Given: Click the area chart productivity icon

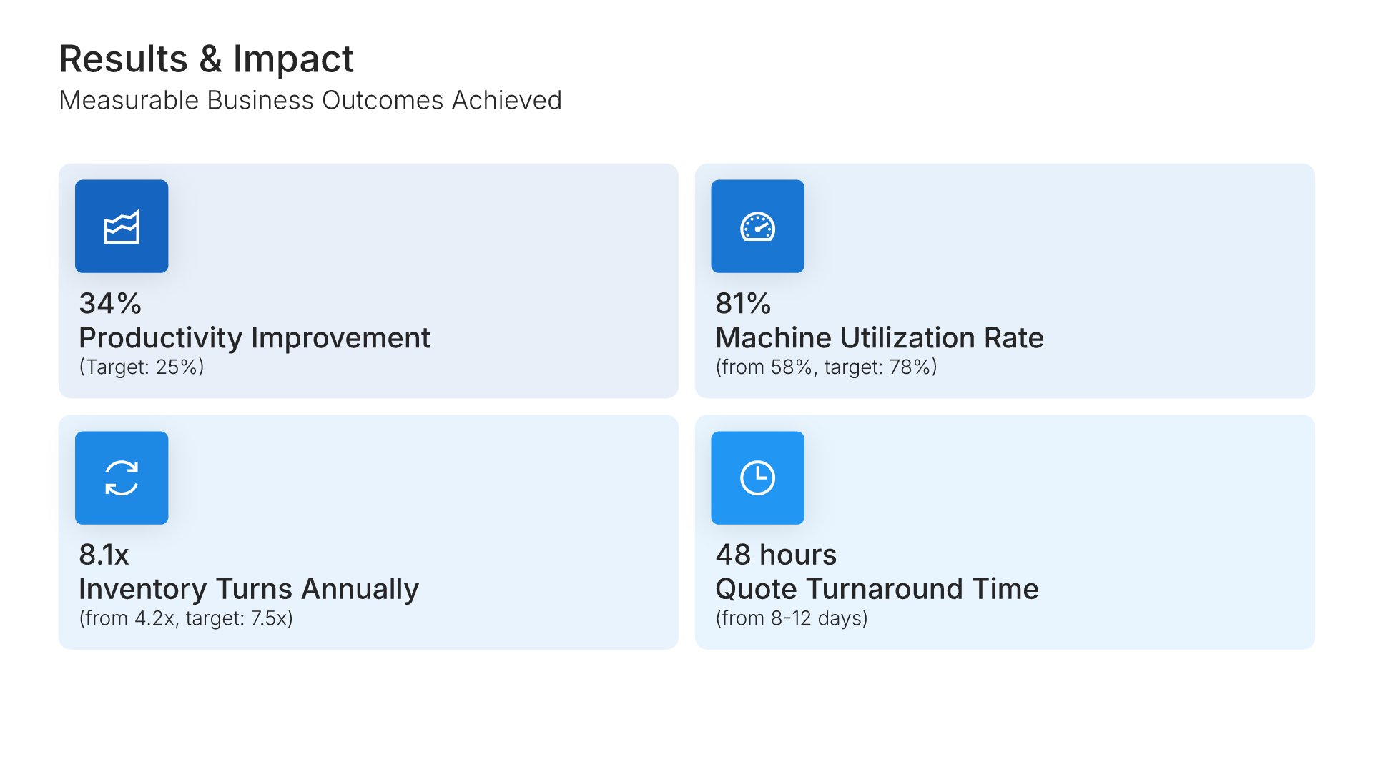Looking at the screenshot, I should tap(122, 227).
